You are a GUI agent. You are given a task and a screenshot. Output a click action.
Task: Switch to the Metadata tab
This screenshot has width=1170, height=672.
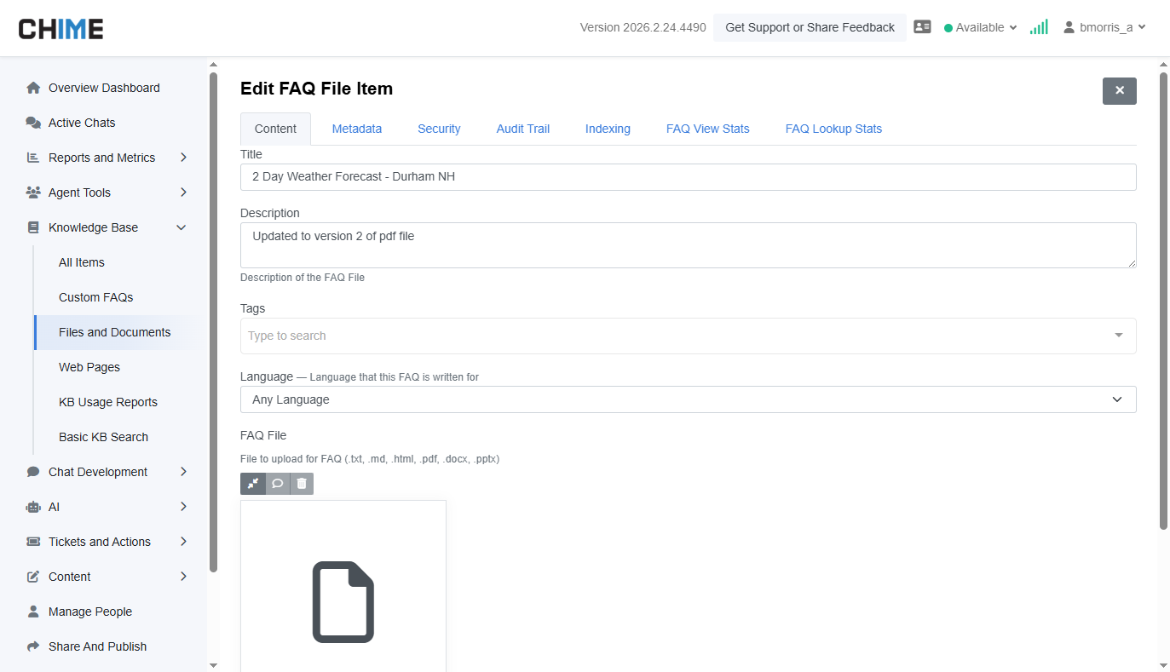tap(357, 129)
